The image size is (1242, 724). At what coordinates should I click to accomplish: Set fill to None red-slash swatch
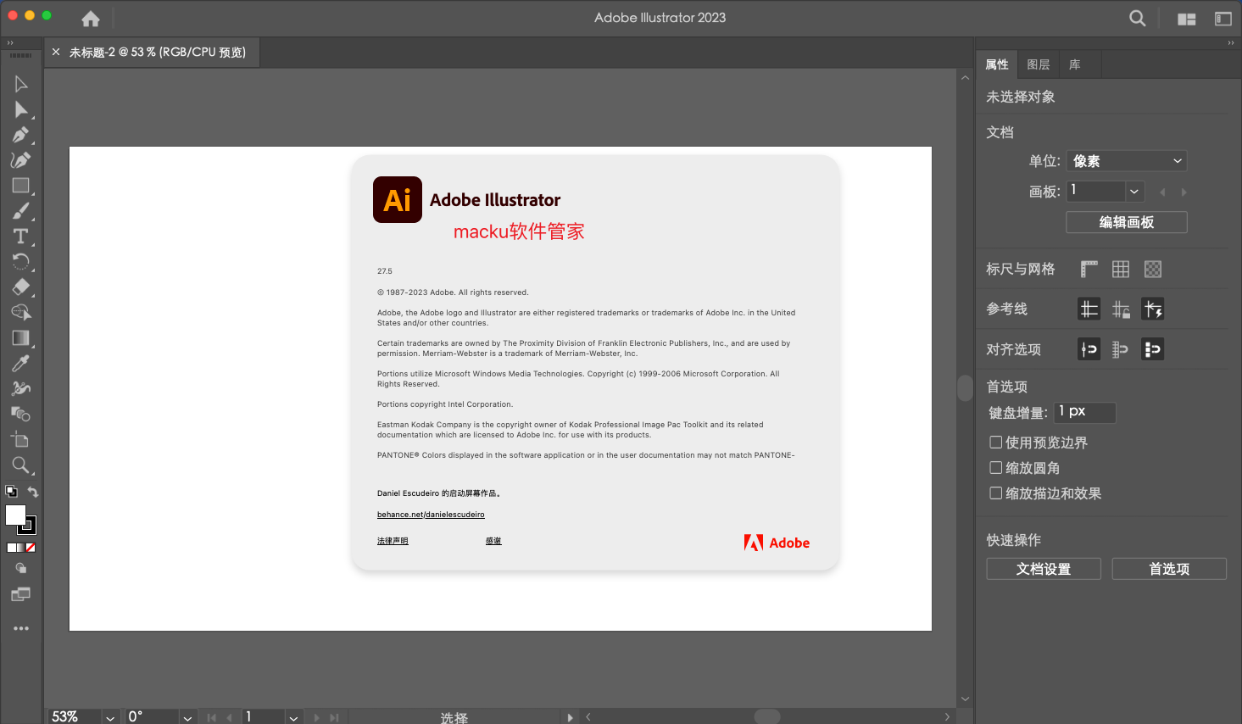coord(31,548)
